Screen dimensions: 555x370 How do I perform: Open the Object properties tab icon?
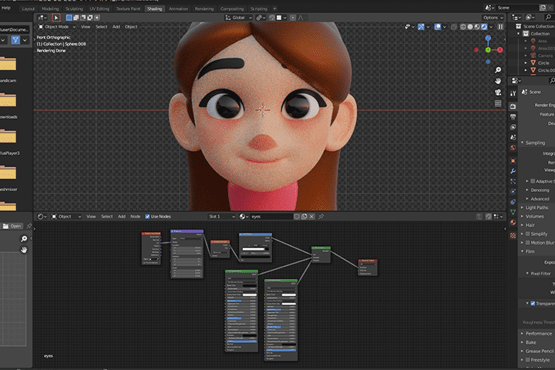click(513, 161)
